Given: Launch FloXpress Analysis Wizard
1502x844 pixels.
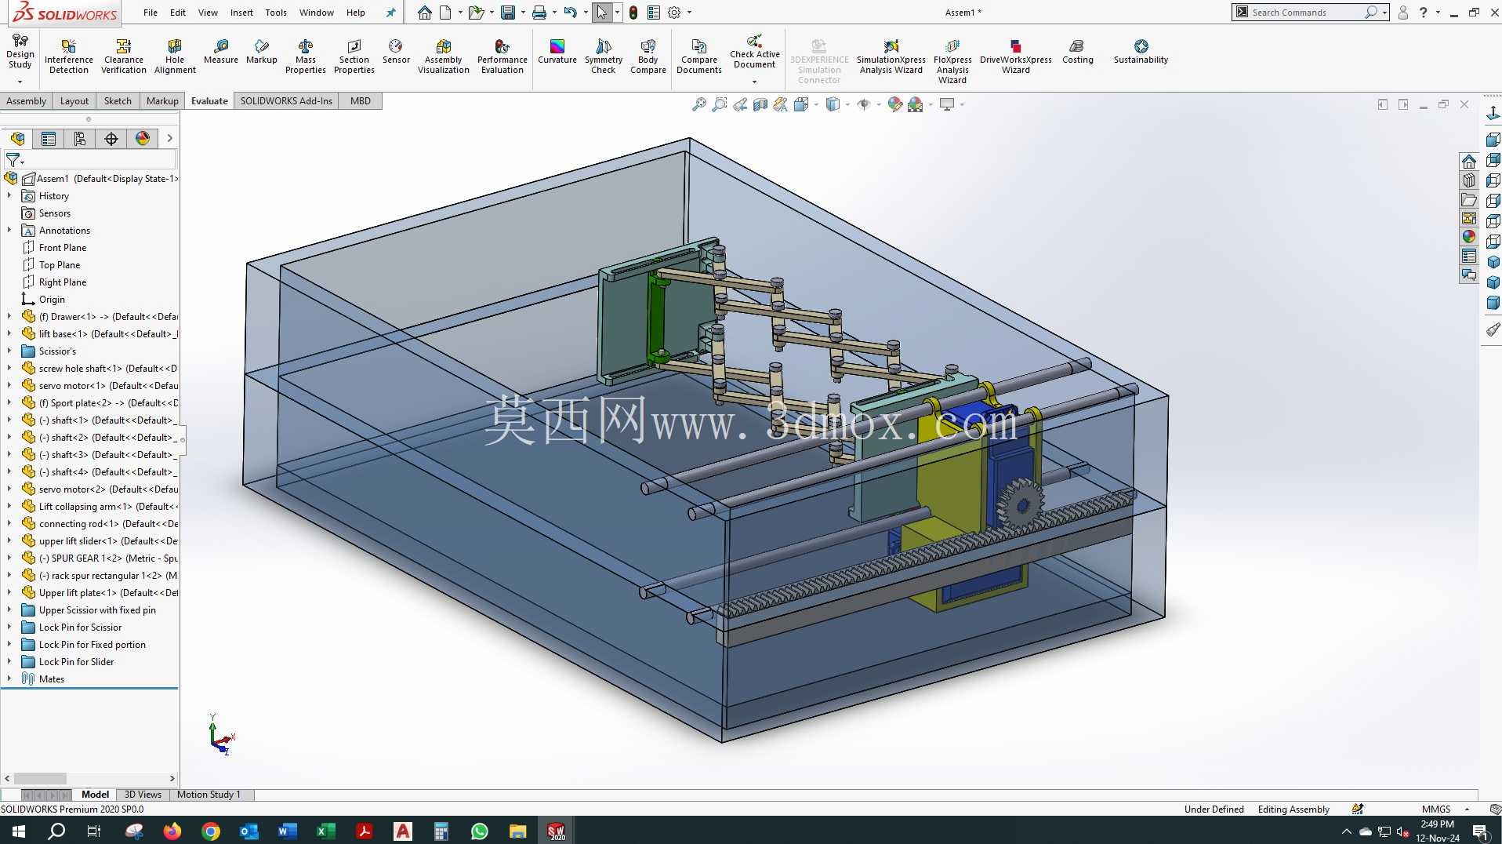Looking at the screenshot, I should click(952, 60).
